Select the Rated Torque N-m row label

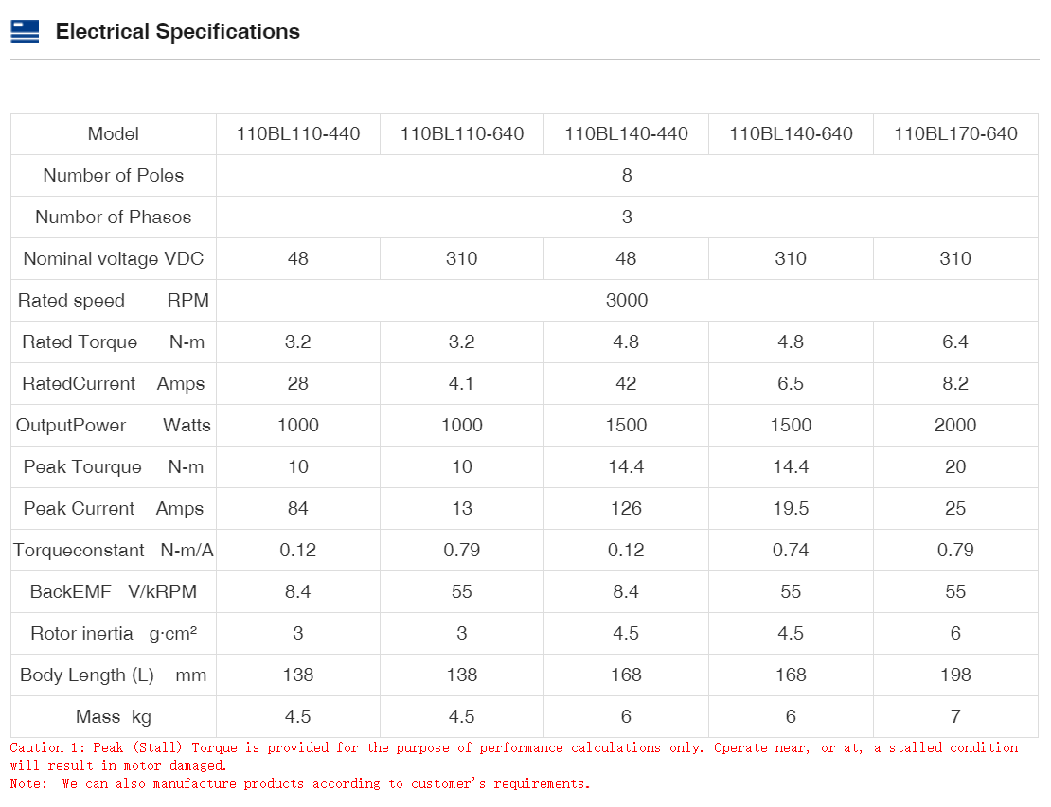tap(114, 342)
